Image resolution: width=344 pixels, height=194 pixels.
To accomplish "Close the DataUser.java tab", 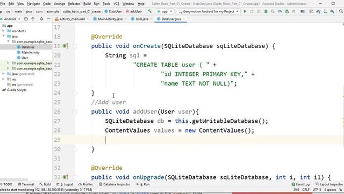I will (x=184, y=19).
